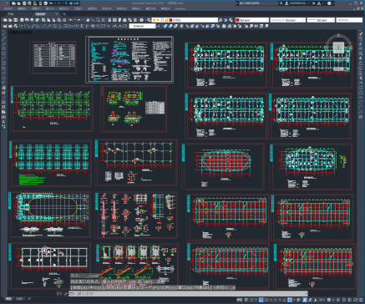This screenshot has height=304, width=365.
Task: Toggle grid display in status bar
Action: tap(246, 300)
